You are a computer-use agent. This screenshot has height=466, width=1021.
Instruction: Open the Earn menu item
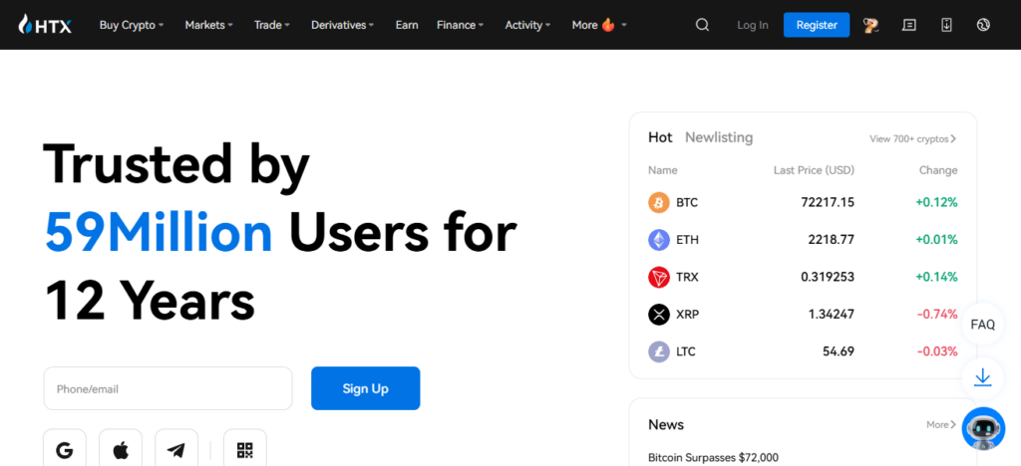tap(407, 25)
